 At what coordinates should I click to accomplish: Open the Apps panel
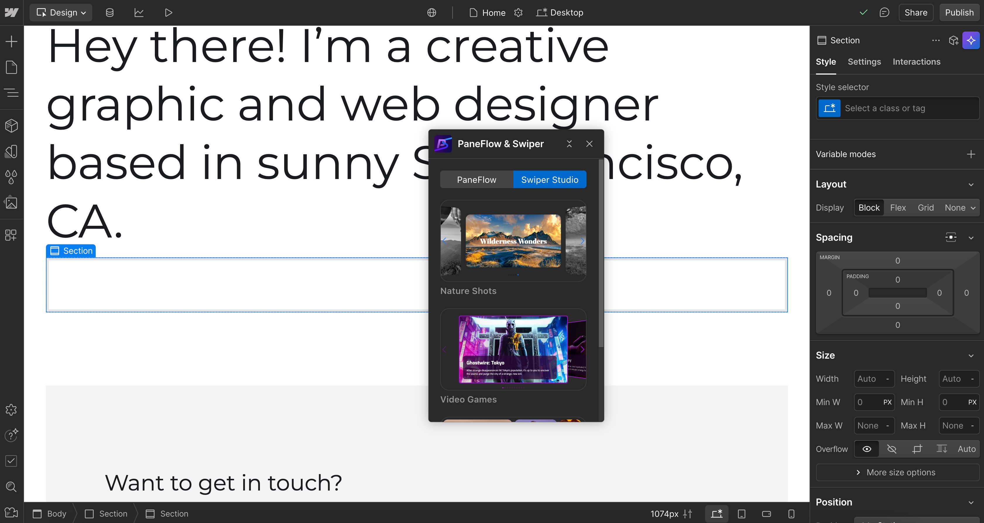[x=11, y=235]
